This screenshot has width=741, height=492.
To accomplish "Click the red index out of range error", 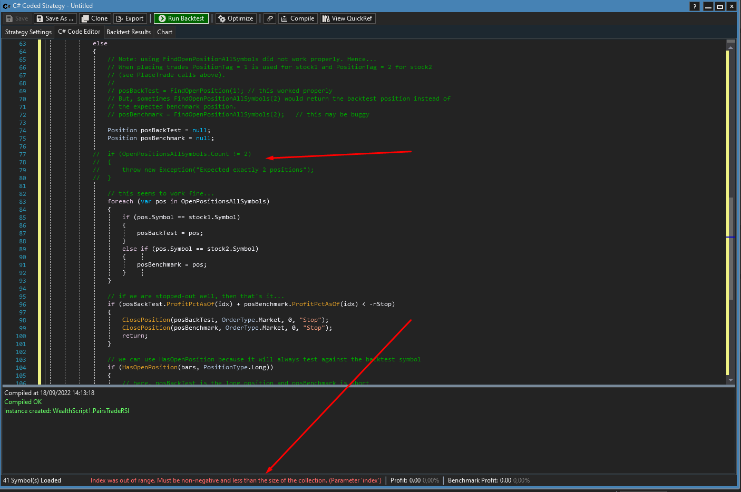I will [x=236, y=480].
